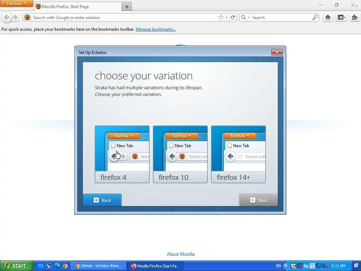
Task: Open the bookmark star dropdown arrow
Action: point(227,18)
